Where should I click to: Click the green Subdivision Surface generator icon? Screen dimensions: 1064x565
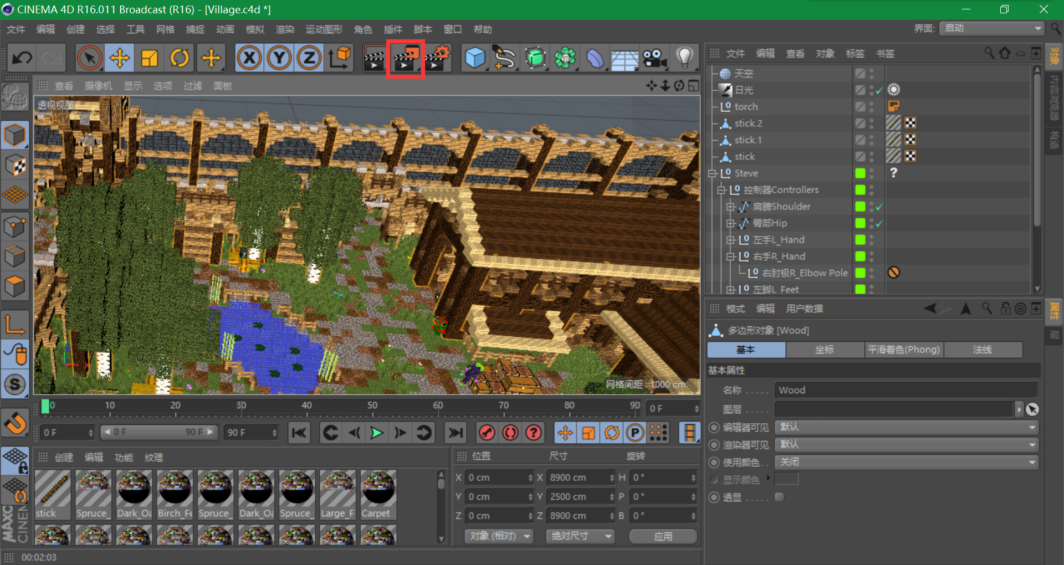(x=535, y=58)
